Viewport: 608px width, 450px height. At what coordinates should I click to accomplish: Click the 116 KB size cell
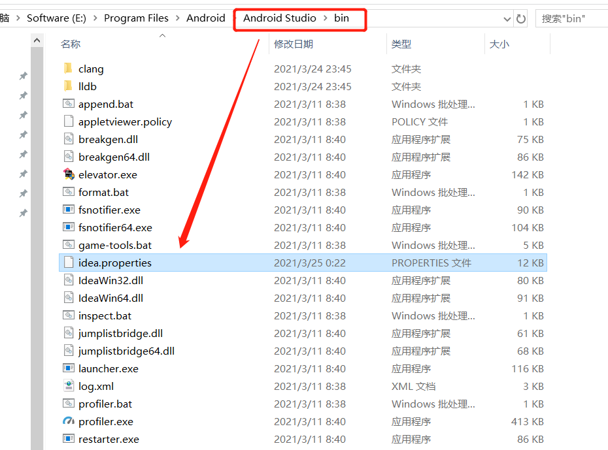coord(528,369)
